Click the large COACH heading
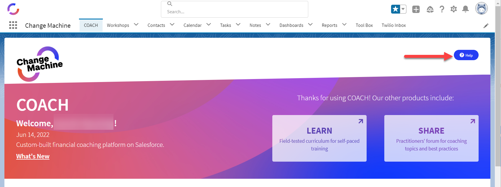This screenshot has height=187, width=501. pos(42,105)
